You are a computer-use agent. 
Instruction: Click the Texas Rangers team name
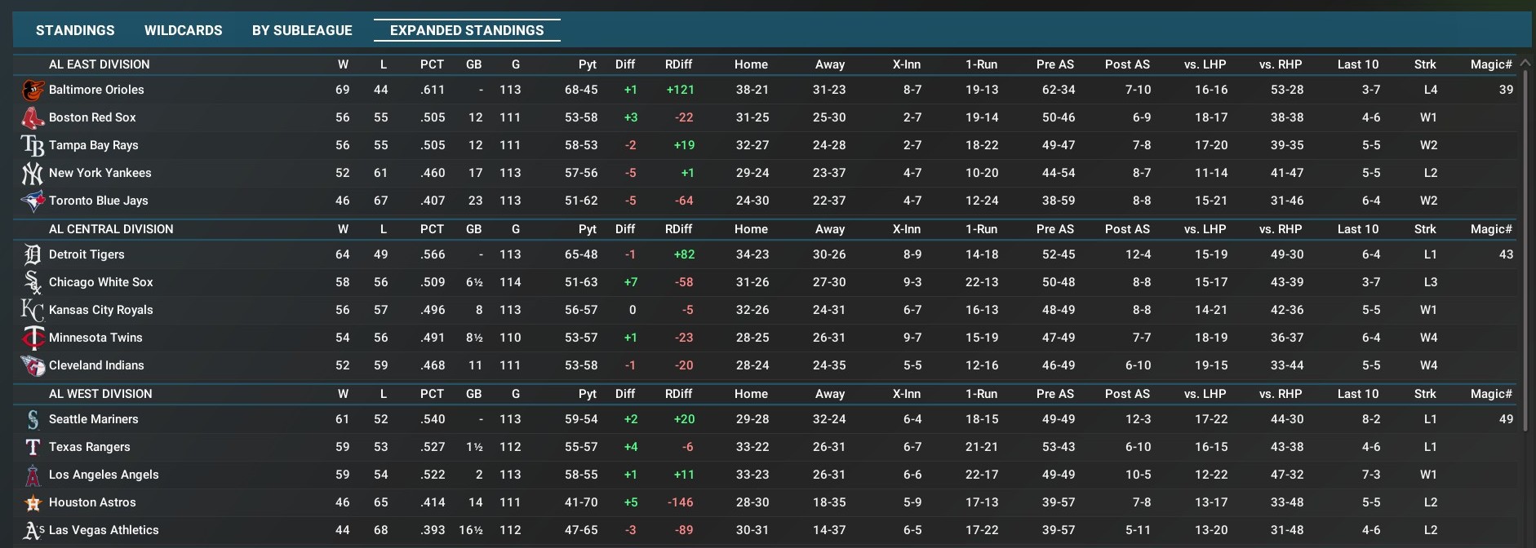90,447
